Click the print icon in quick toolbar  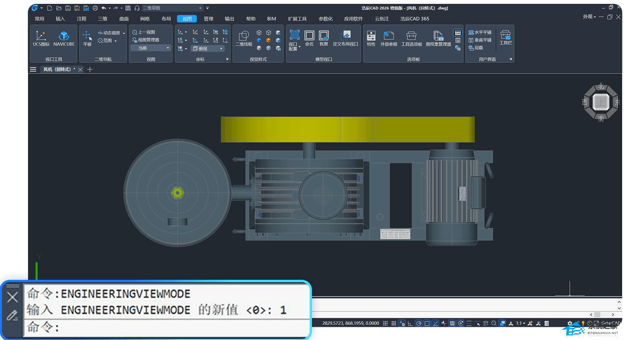pyautogui.click(x=95, y=8)
